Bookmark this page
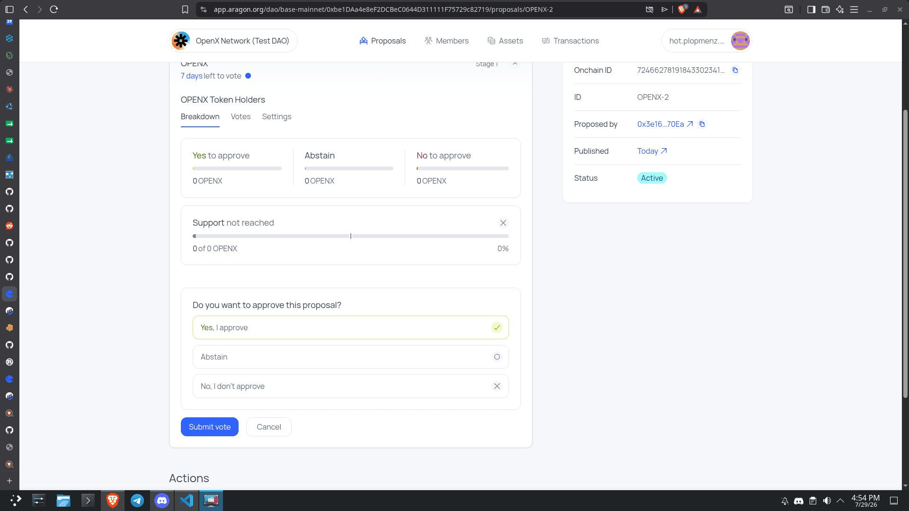The height and width of the screenshot is (511, 909). coord(185,9)
